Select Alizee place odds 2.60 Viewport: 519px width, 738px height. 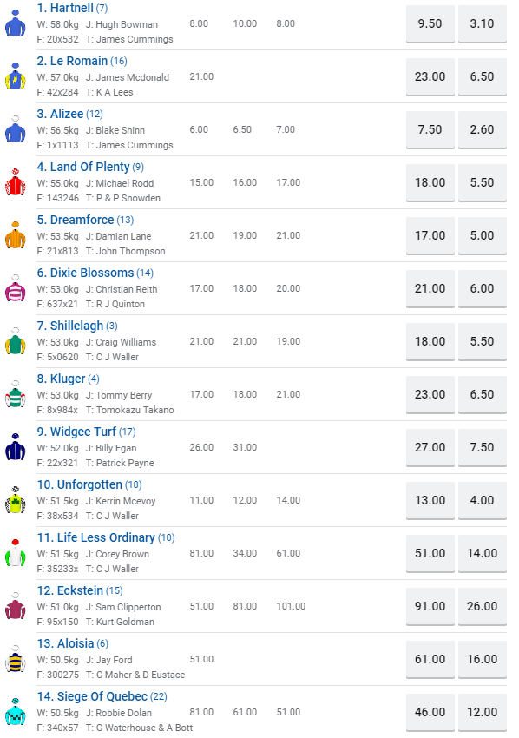(x=483, y=129)
